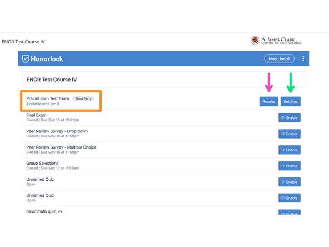Click the Third Party badge
This screenshot has width=329, height=247.
tap(83, 98)
